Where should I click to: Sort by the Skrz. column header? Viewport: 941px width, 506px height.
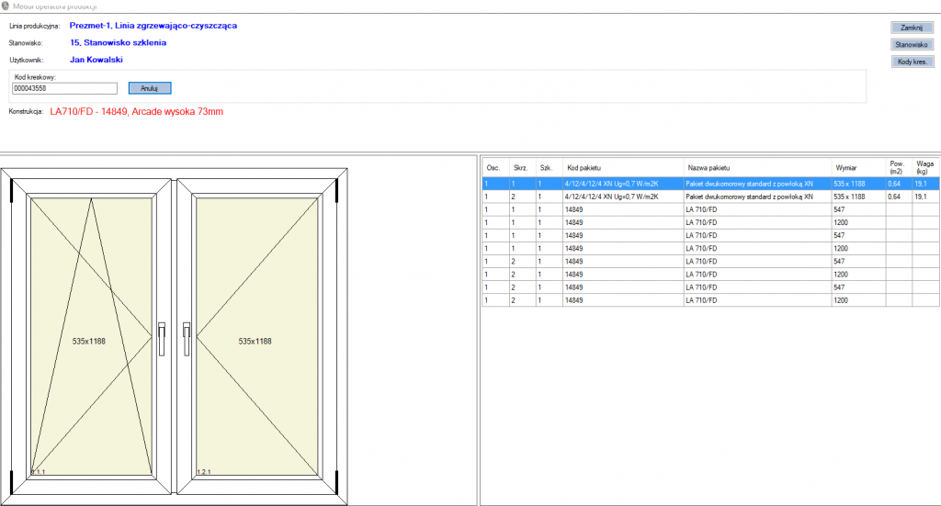pyautogui.click(x=522, y=168)
